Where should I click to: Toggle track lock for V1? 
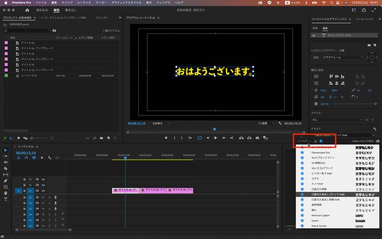point(24,191)
